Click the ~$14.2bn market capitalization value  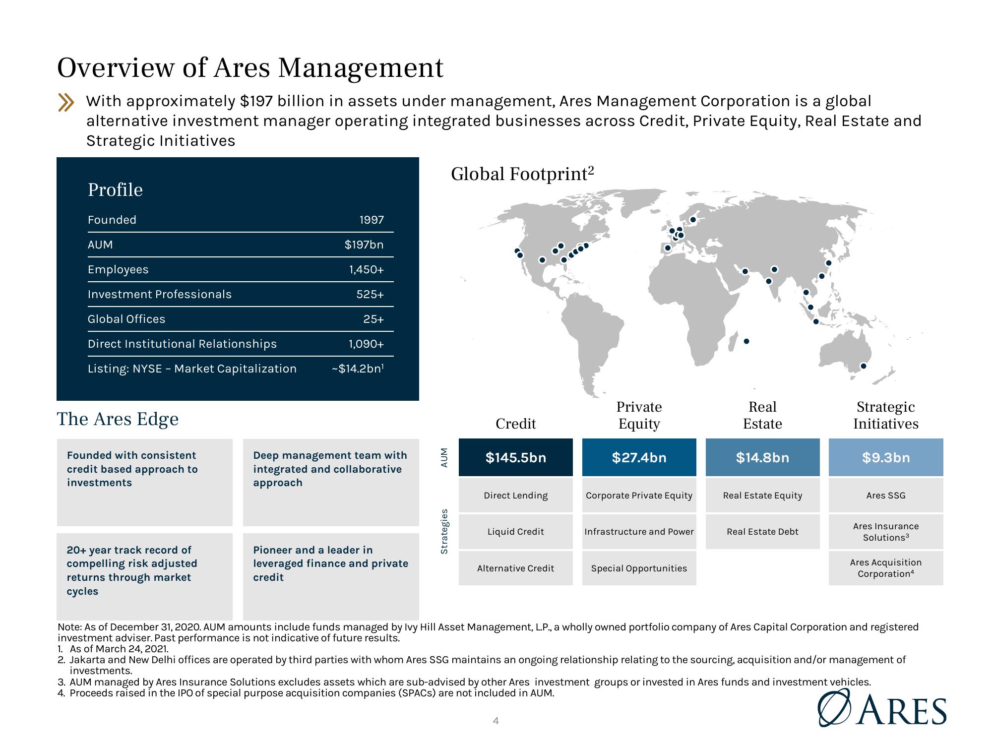click(x=358, y=369)
